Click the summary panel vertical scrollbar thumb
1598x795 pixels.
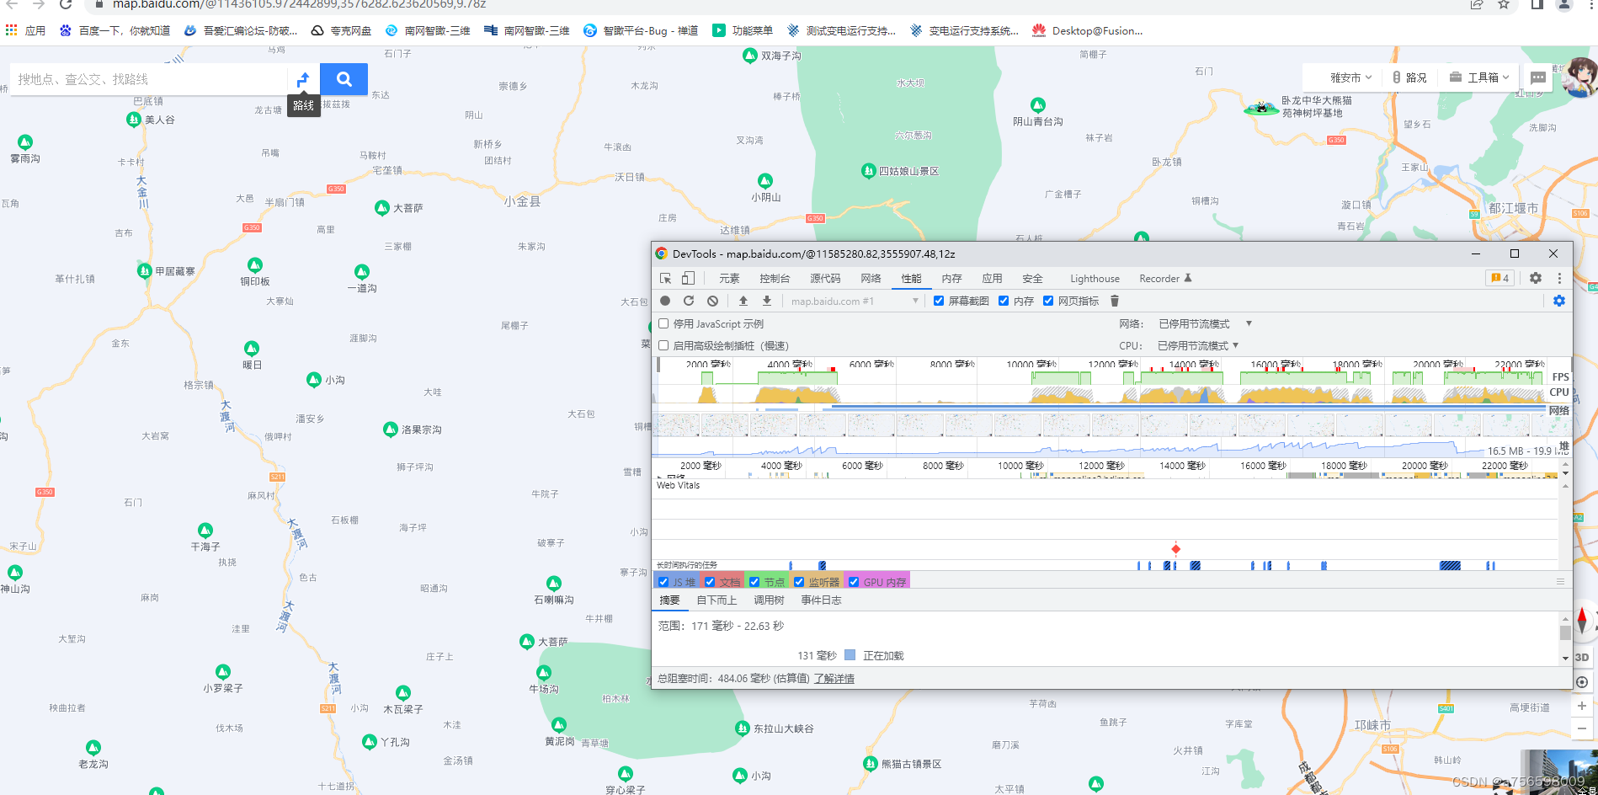pos(1565,632)
